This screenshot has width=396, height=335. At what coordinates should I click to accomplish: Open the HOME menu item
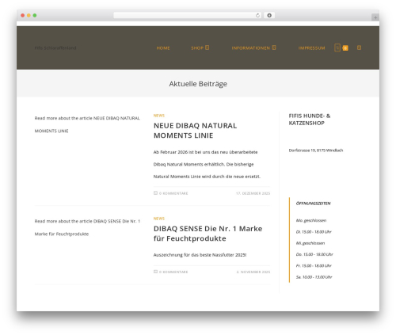coord(163,48)
